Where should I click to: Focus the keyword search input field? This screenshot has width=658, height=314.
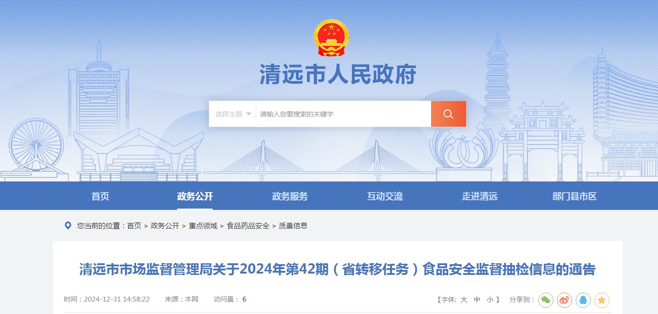343,114
